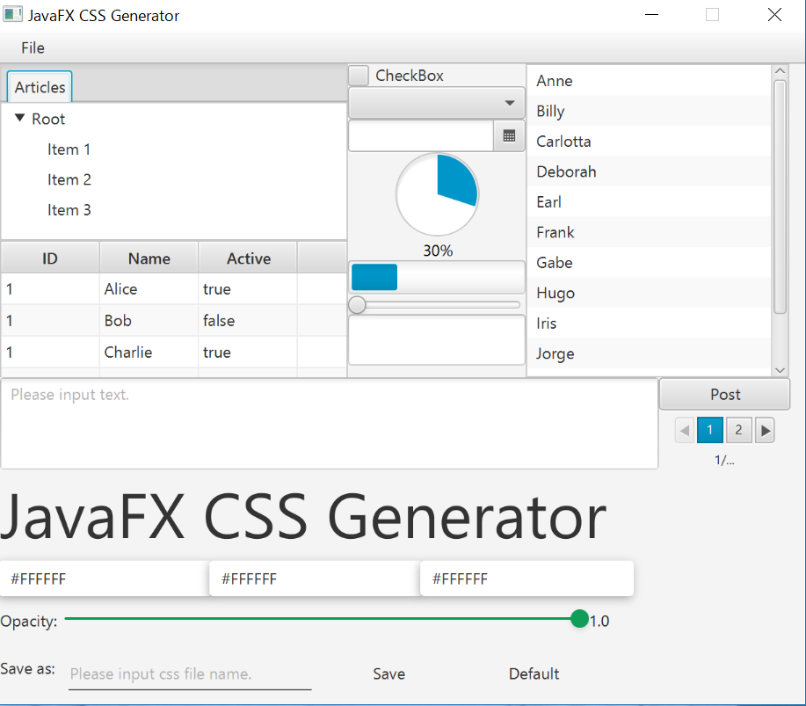The height and width of the screenshot is (706, 806).
Task: Toggle the CheckBox control
Action: pos(358,76)
